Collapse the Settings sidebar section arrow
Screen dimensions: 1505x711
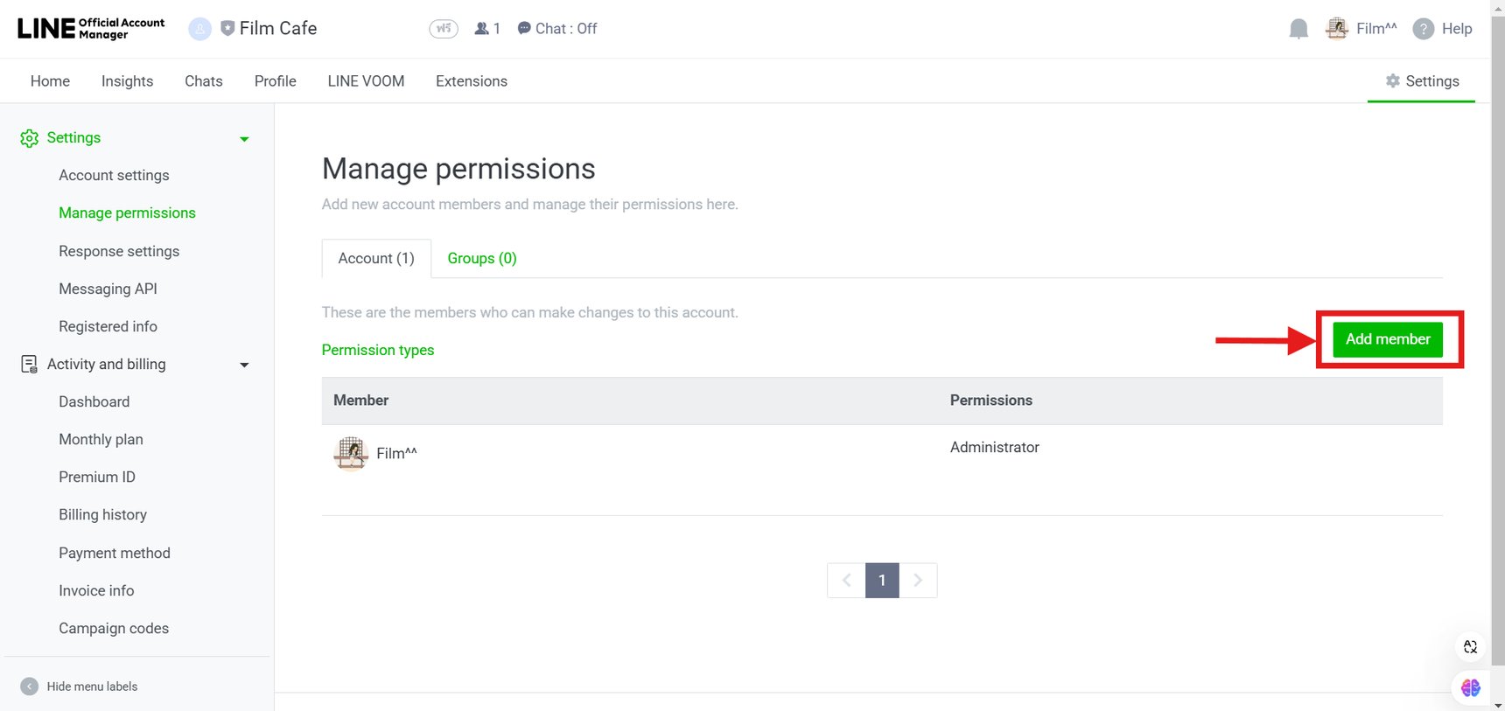(x=244, y=139)
